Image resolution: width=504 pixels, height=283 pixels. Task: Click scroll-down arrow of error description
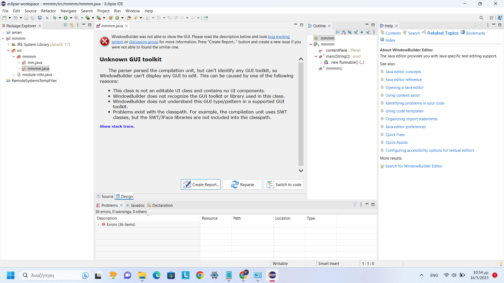tap(301, 171)
